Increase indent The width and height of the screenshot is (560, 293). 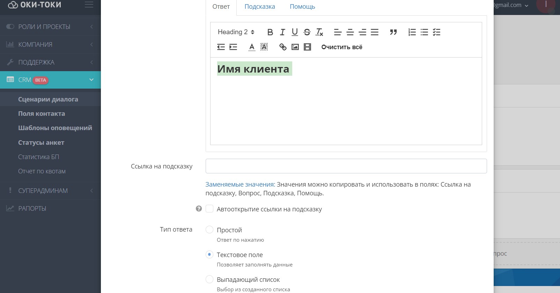tap(233, 47)
